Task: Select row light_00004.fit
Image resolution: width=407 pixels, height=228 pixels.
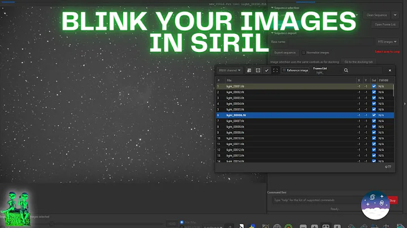Action: click(305, 104)
